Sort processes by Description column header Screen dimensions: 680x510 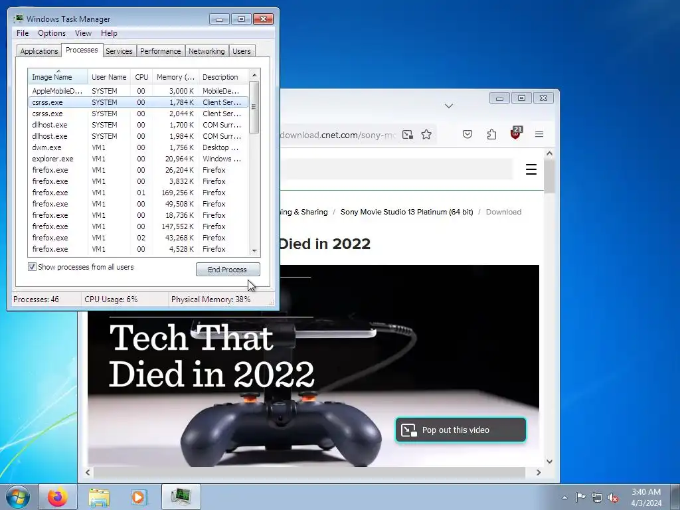point(223,77)
